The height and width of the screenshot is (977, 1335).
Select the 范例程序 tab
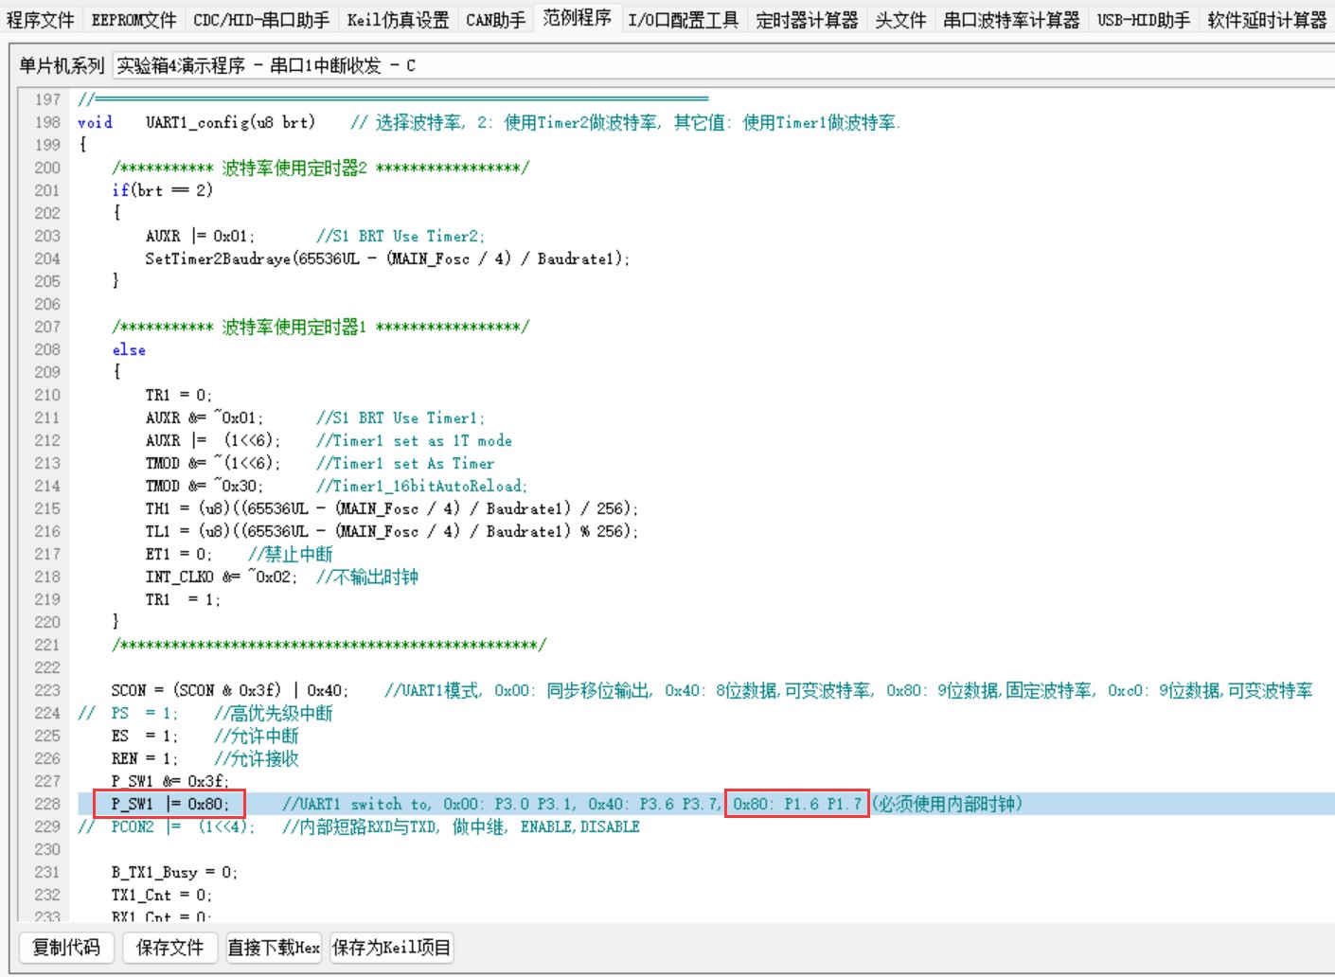coord(578,18)
